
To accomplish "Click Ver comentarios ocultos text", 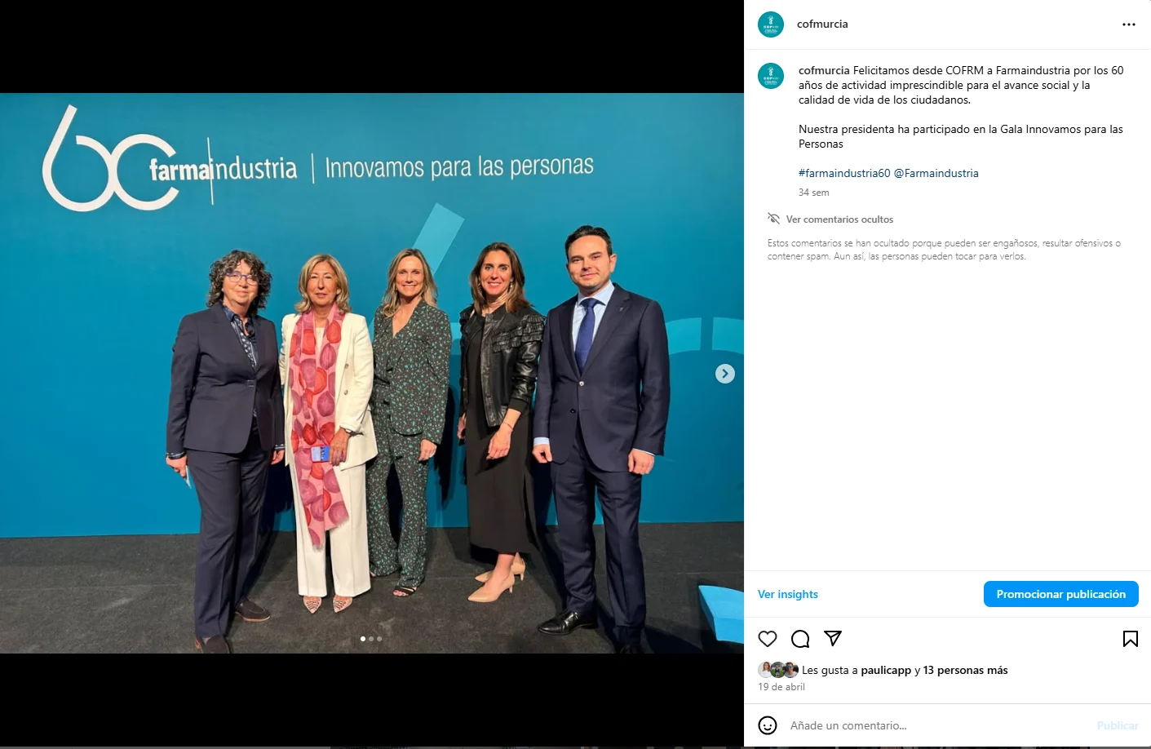I will coord(839,219).
